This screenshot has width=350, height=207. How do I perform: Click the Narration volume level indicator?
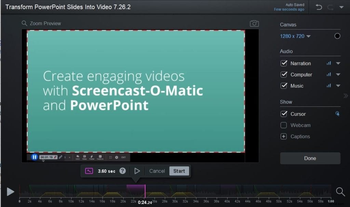coord(329,63)
